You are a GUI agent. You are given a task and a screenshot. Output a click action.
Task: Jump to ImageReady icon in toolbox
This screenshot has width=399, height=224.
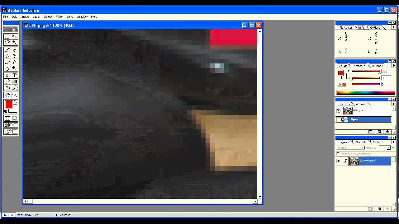tap(11, 132)
